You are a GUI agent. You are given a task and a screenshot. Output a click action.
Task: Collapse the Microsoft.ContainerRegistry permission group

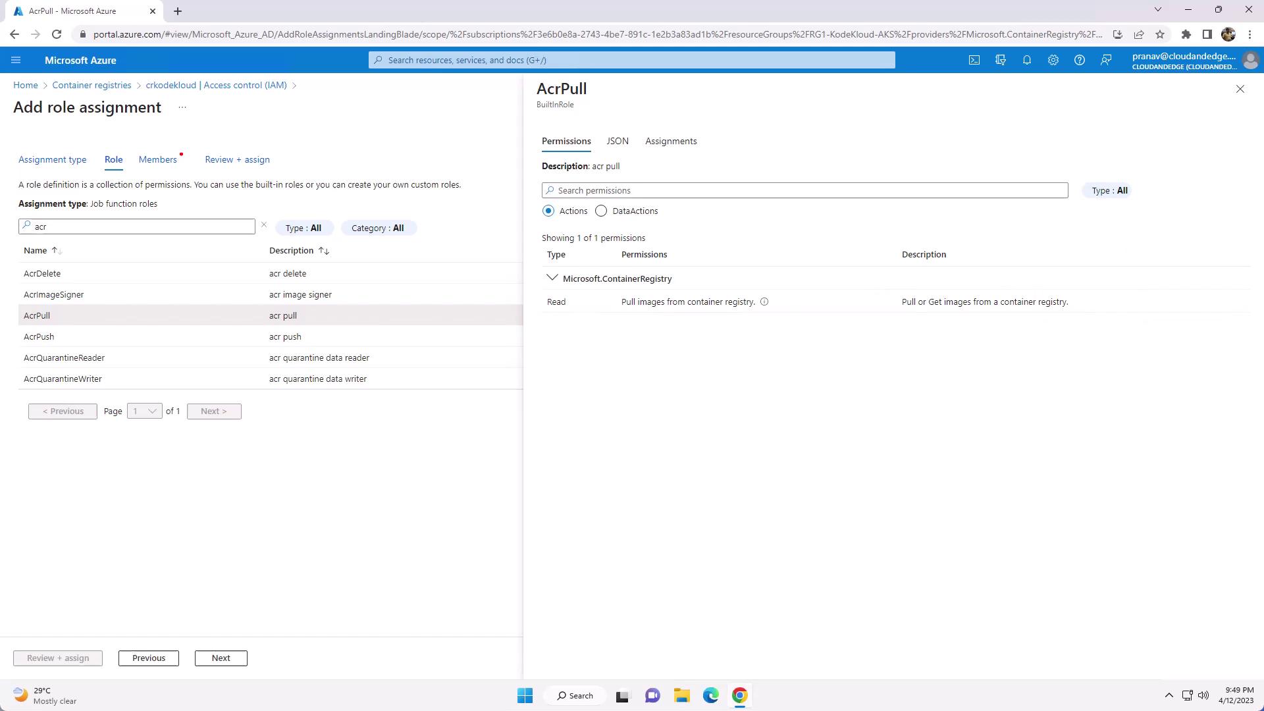coord(552,278)
